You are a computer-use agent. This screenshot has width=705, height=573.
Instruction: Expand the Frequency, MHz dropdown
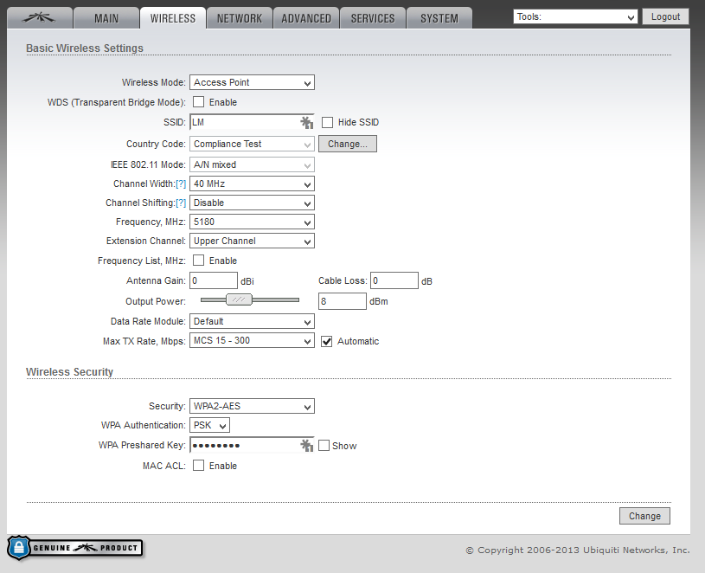[252, 222]
